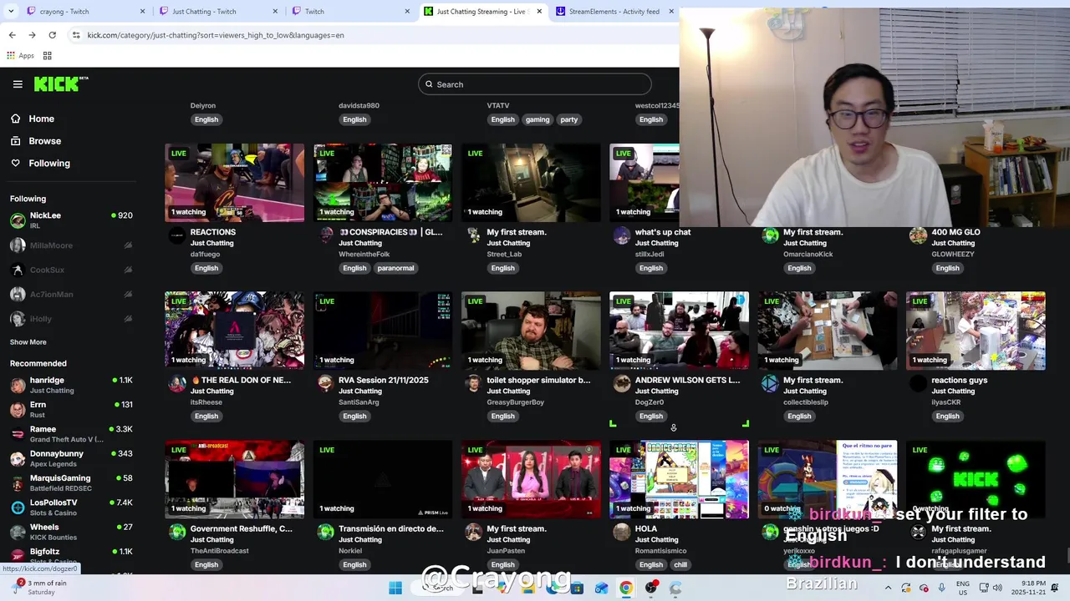Select the party tag under VTATV
This screenshot has width=1070, height=601.
coord(569,119)
